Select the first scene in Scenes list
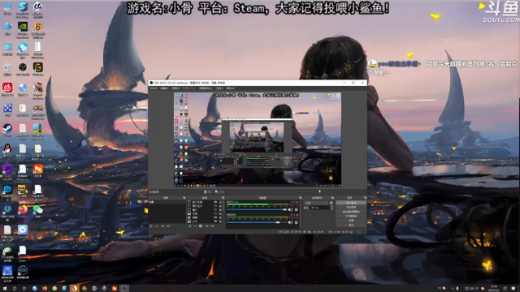520x292 pixels. (x=167, y=202)
